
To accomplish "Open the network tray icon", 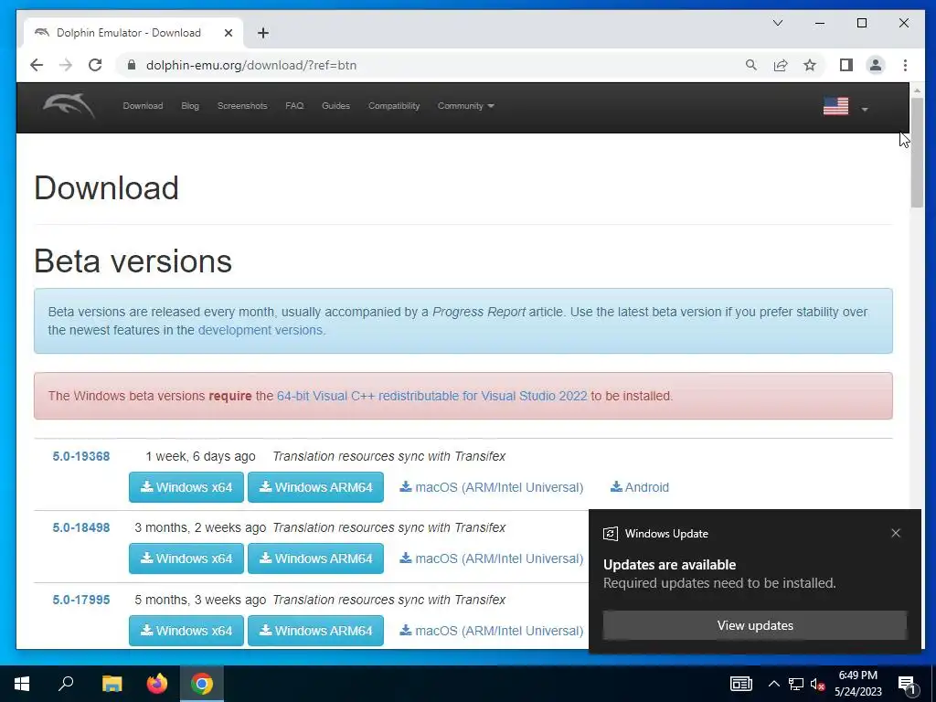I will pos(796,684).
